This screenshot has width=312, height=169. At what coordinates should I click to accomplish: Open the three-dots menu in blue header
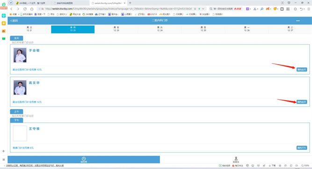[297, 21]
